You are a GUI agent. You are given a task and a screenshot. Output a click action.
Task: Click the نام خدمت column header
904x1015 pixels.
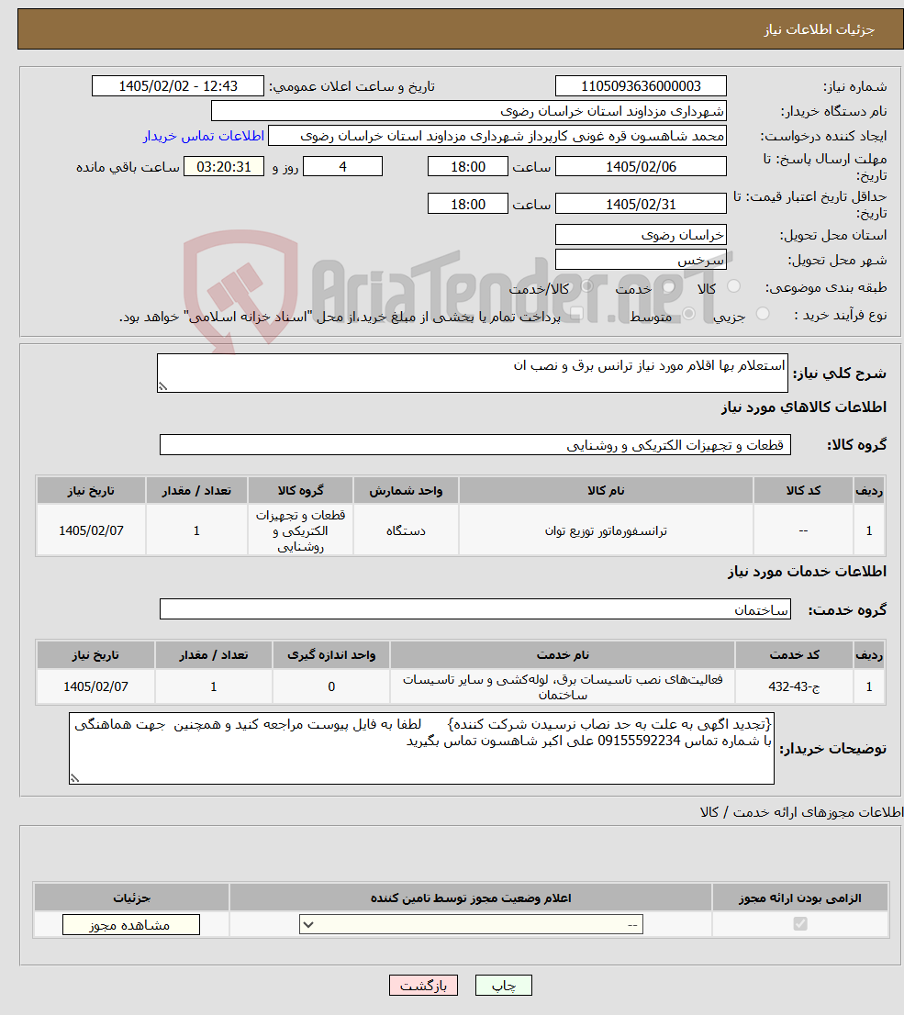(x=562, y=655)
